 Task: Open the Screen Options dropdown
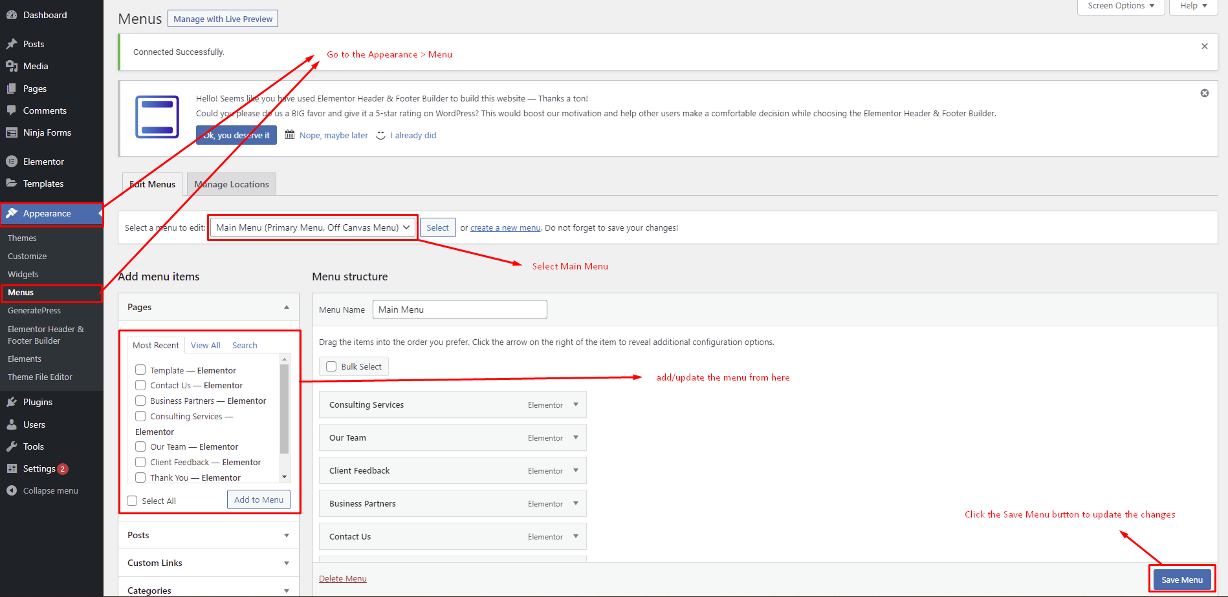1121,6
